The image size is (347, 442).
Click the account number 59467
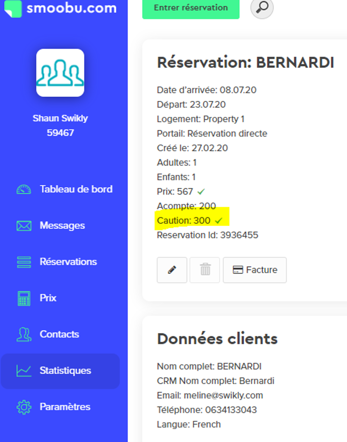point(60,133)
